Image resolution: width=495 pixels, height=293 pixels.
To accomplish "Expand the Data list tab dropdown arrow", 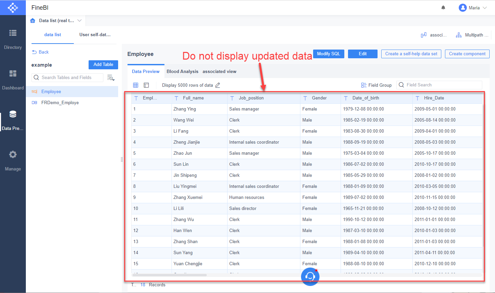I will tap(80, 20).
